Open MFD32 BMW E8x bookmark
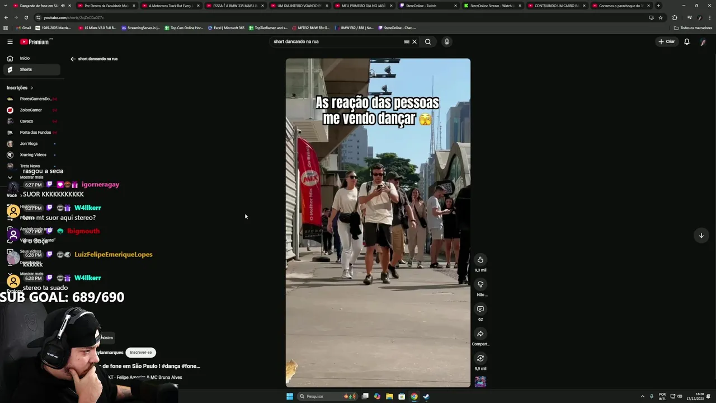716x403 pixels. point(310,27)
